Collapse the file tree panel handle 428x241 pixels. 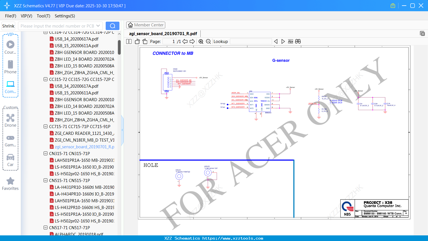(x=122, y=130)
